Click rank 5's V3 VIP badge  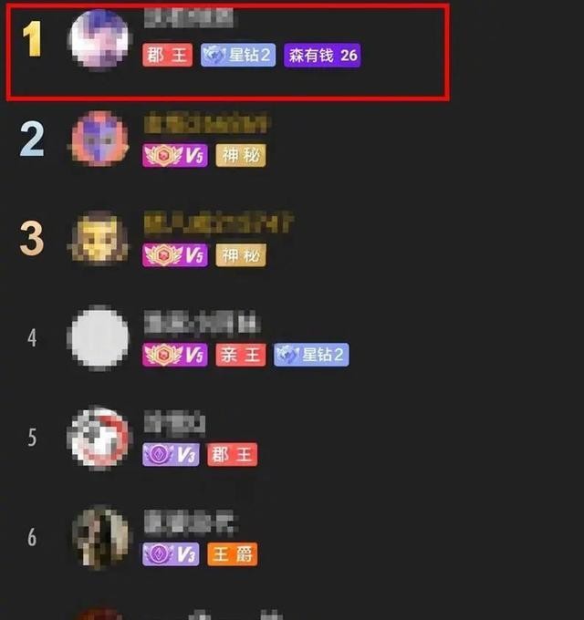171,454
